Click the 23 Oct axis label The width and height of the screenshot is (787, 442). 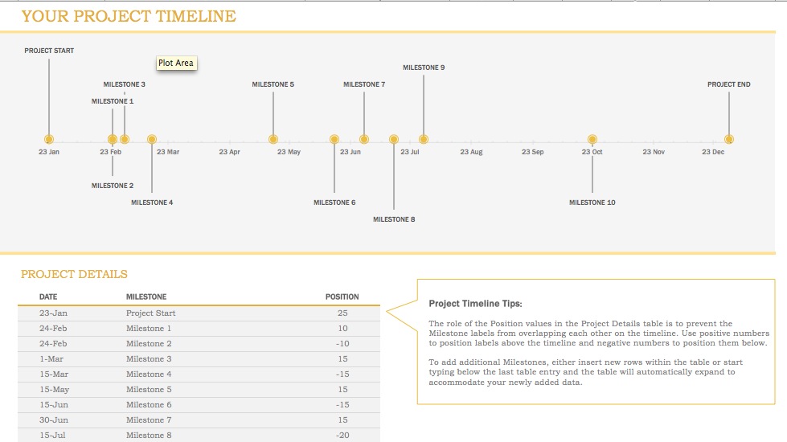[x=592, y=152]
